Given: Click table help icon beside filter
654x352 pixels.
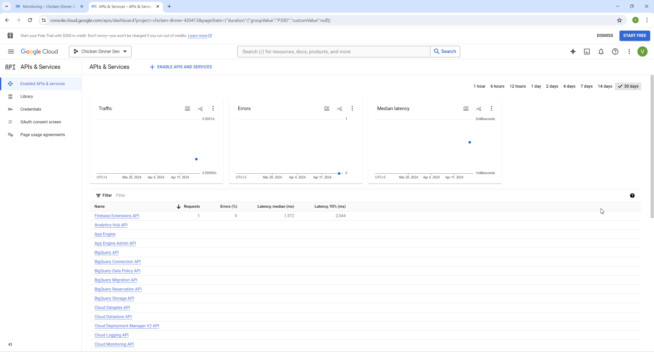Looking at the screenshot, I should [x=632, y=195].
